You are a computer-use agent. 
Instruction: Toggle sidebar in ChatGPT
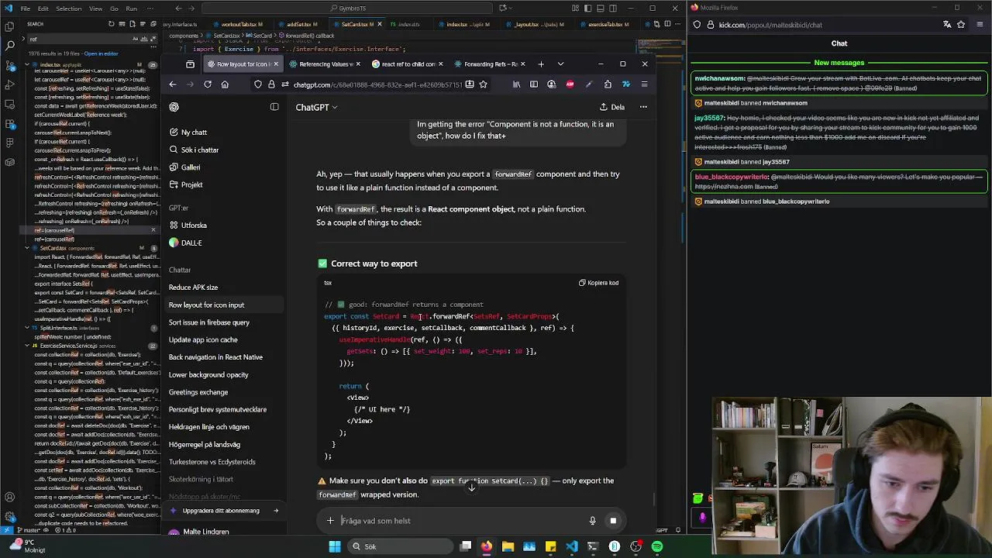click(x=274, y=107)
